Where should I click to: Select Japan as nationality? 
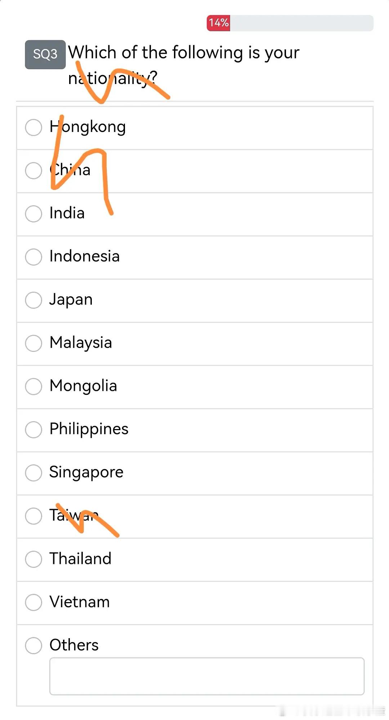(33, 300)
